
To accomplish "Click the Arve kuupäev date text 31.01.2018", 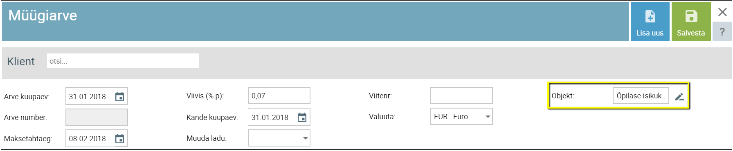I will coord(88,97).
